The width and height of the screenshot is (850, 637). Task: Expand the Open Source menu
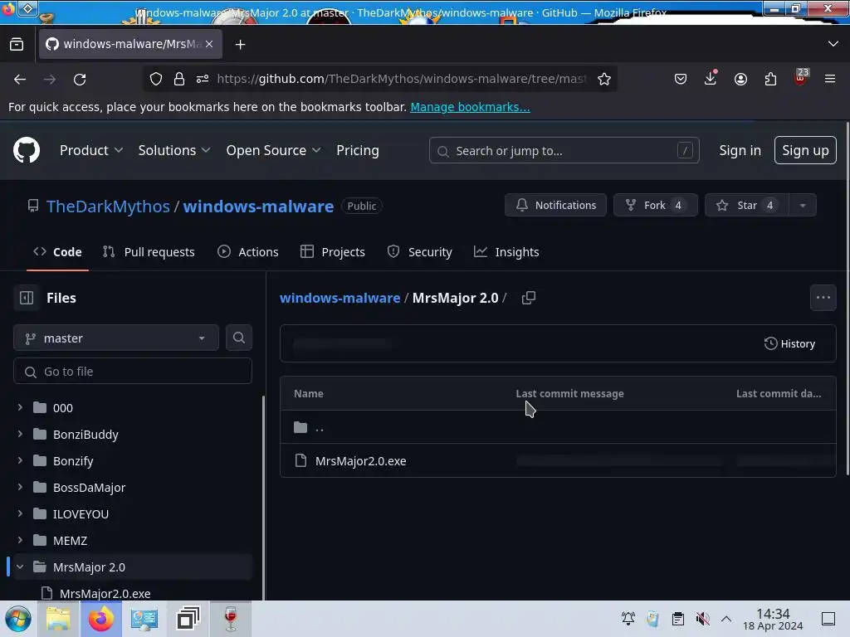(x=273, y=150)
